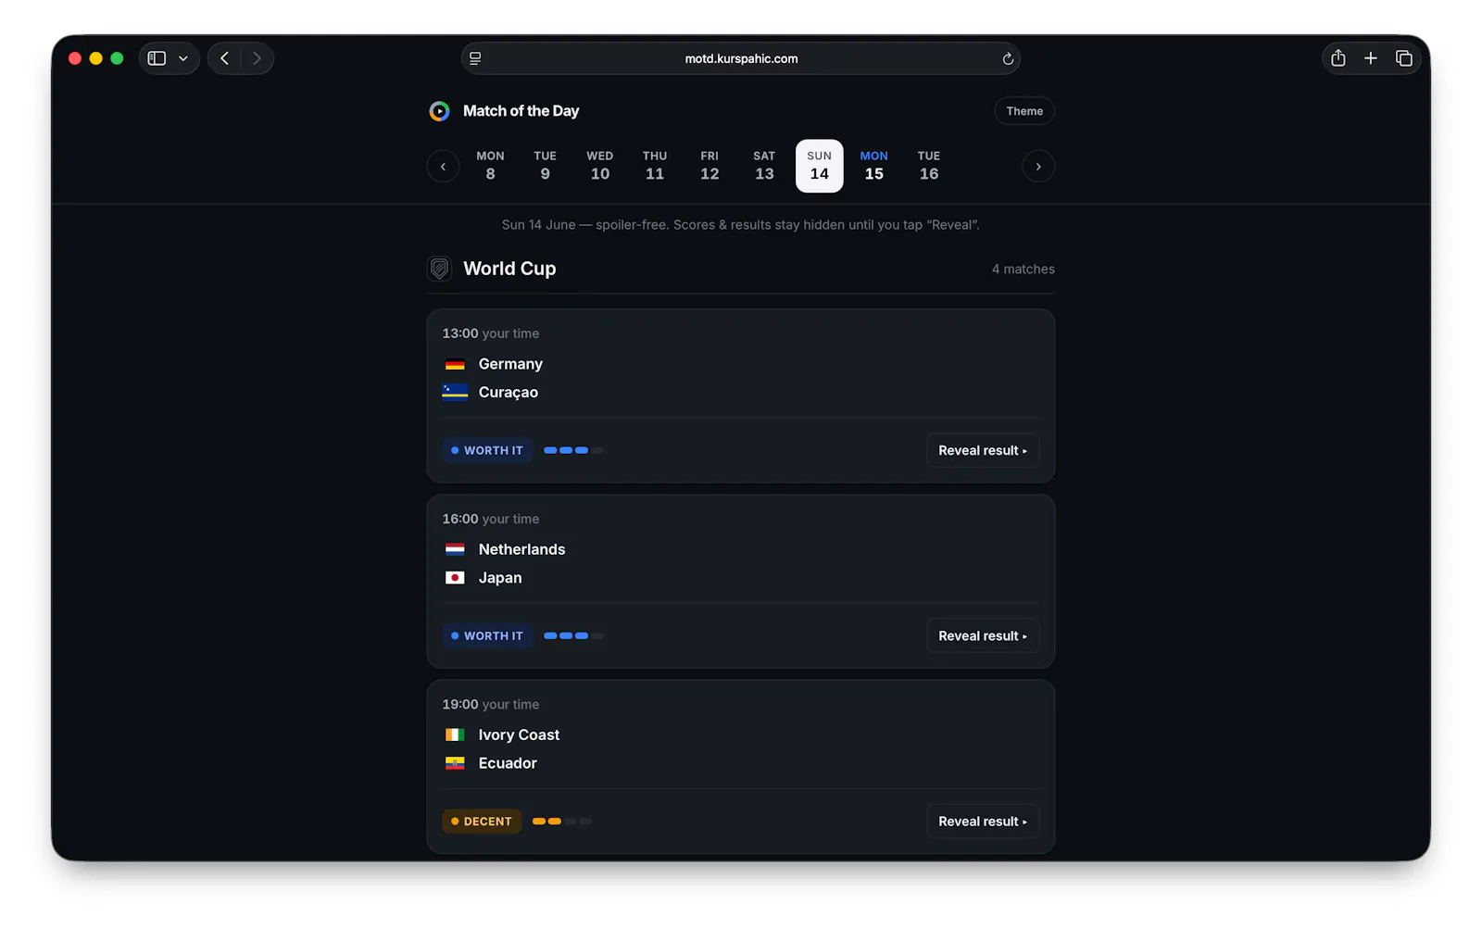Click the rating meter on Germany match
This screenshot has height=929, width=1482.
pyautogui.click(x=573, y=450)
